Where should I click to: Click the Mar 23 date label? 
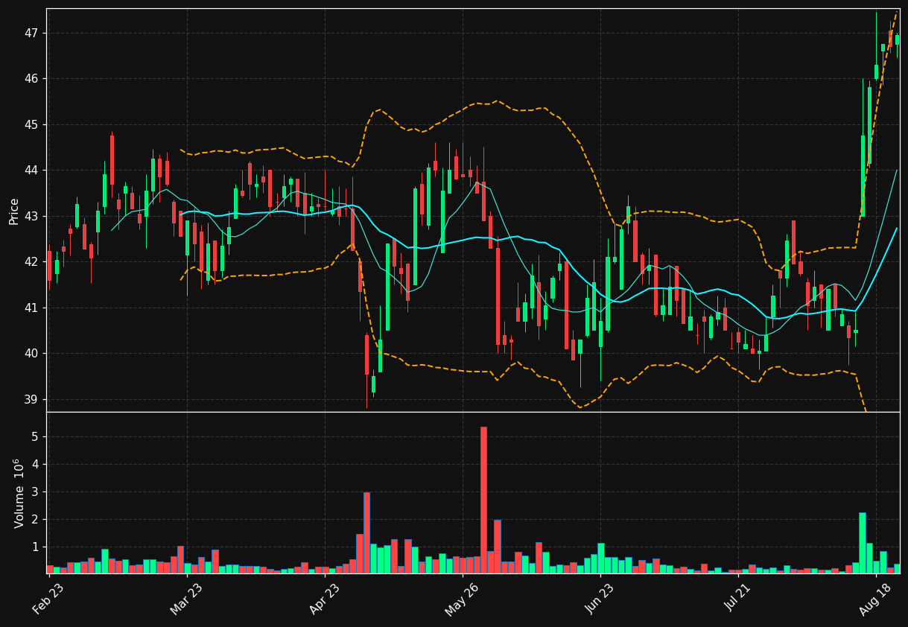185,599
